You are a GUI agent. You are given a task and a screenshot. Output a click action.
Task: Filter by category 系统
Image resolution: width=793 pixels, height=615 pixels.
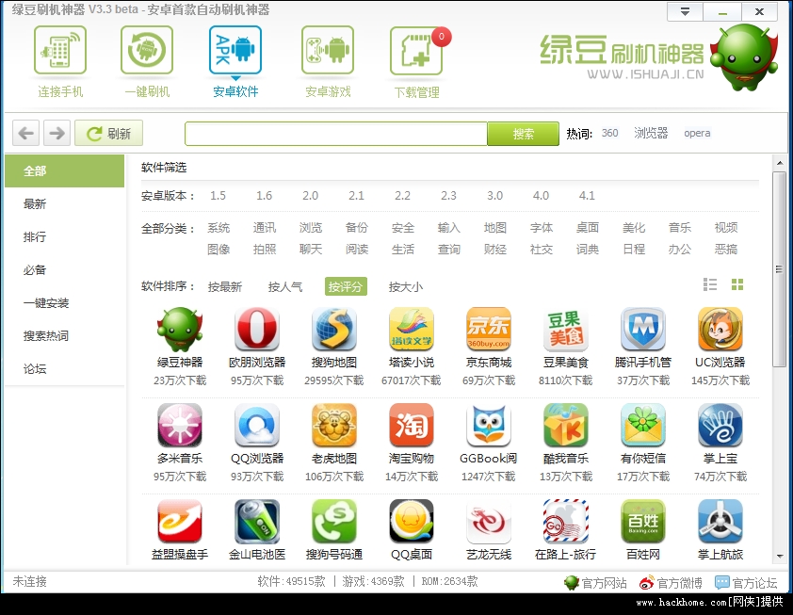click(218, 228)
